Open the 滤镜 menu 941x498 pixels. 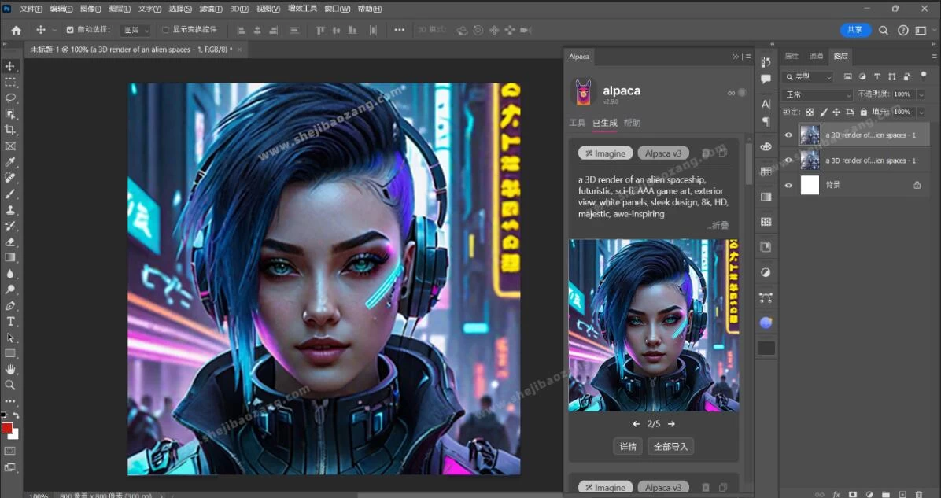(210, 9)
